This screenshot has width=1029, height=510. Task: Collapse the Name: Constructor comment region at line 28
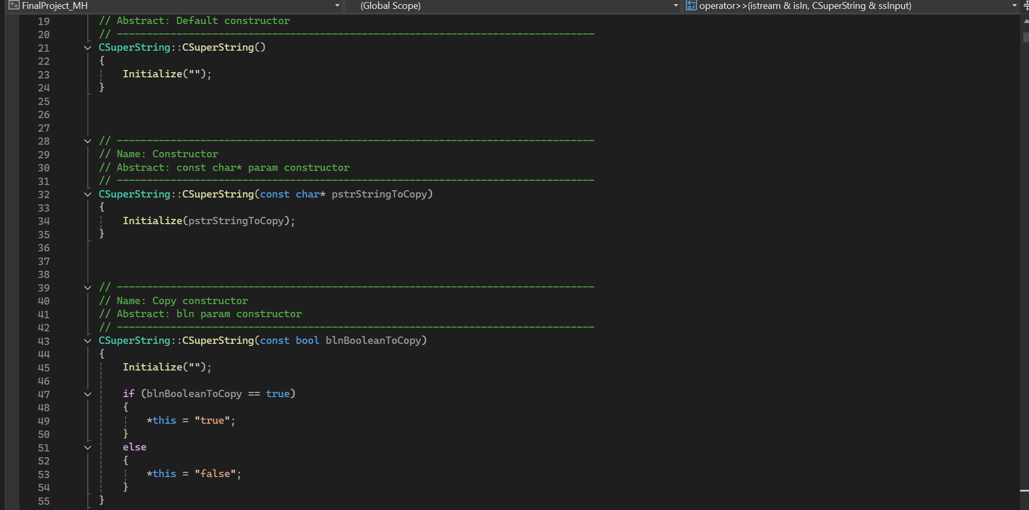coord(87,141)
